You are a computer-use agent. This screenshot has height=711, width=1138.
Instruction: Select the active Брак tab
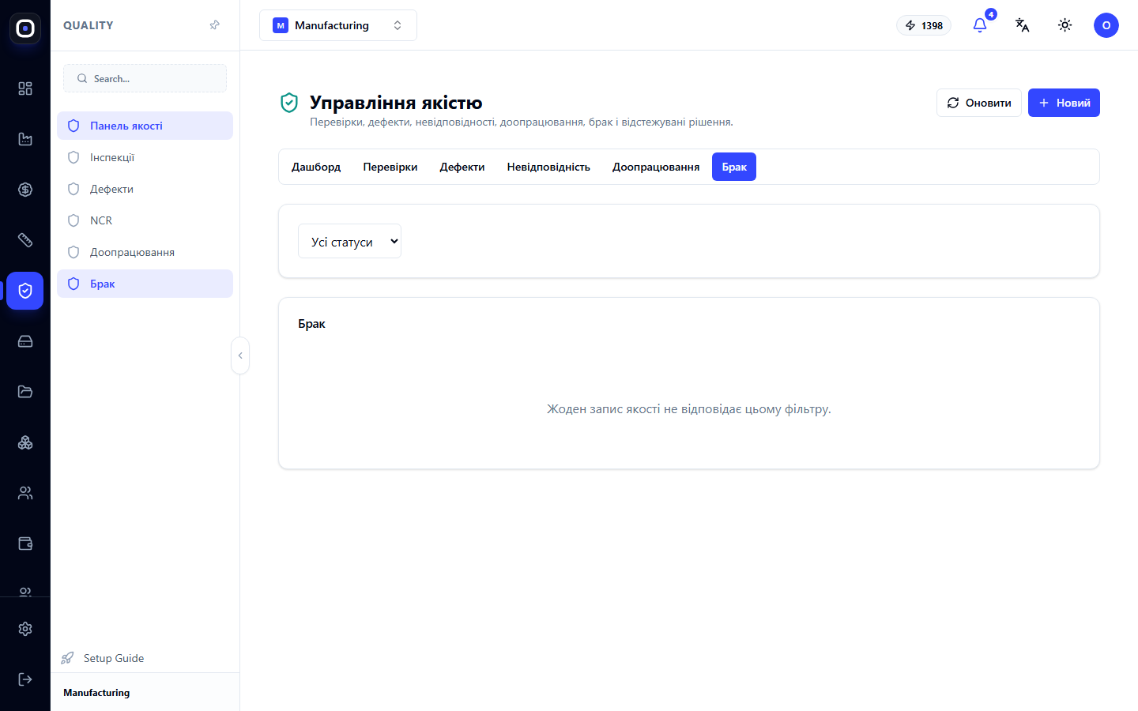pos(734,167)
